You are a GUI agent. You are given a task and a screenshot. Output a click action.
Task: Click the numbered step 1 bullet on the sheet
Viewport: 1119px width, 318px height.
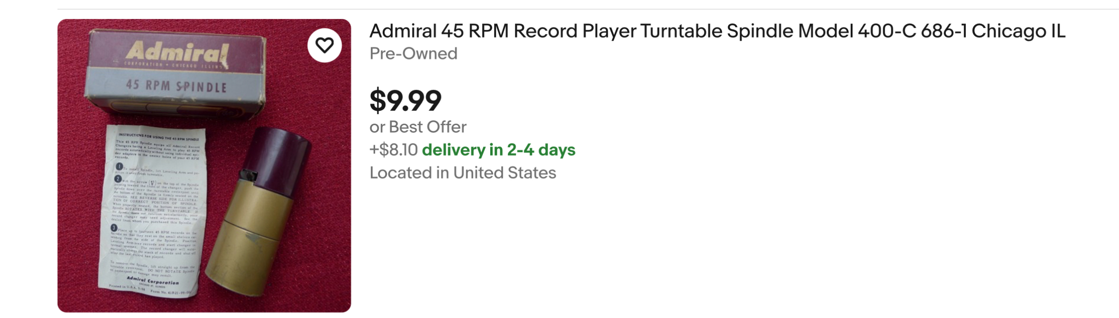click(x=119, y=167)
